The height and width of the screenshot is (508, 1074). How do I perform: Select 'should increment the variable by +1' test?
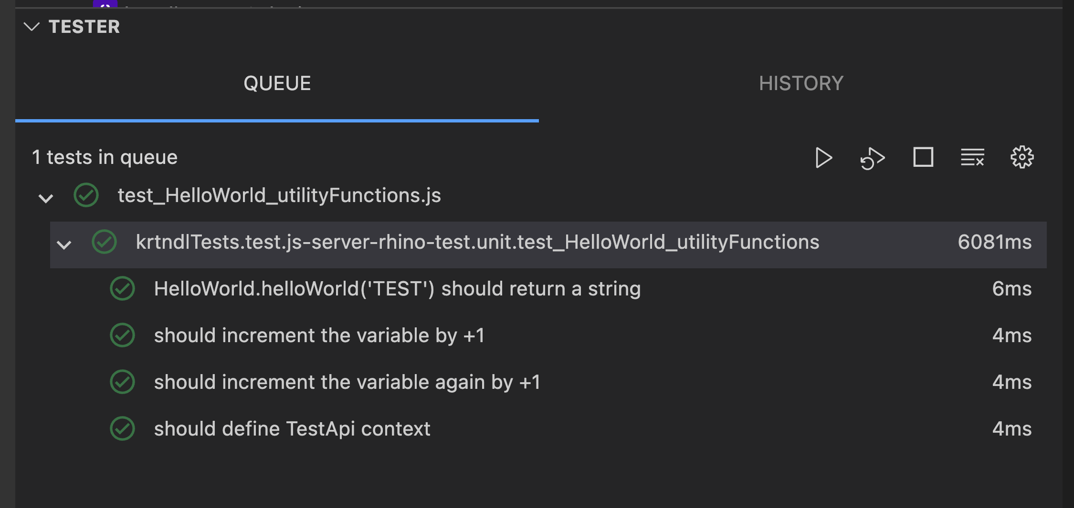pyautogui.click(x=320, y=335)
